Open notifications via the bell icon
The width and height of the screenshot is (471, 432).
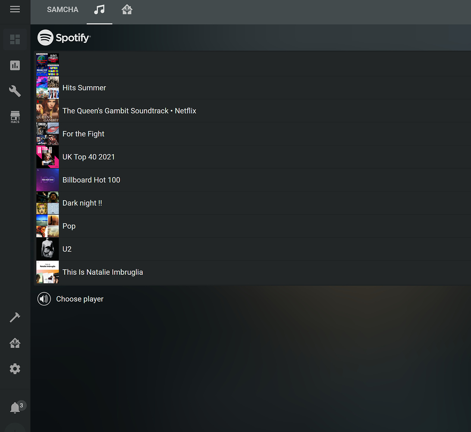[x=15, y=407]
